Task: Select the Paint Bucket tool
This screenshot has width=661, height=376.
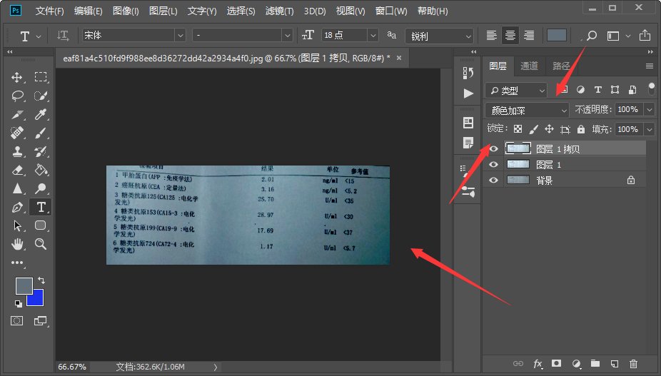Action: point(41,170)
